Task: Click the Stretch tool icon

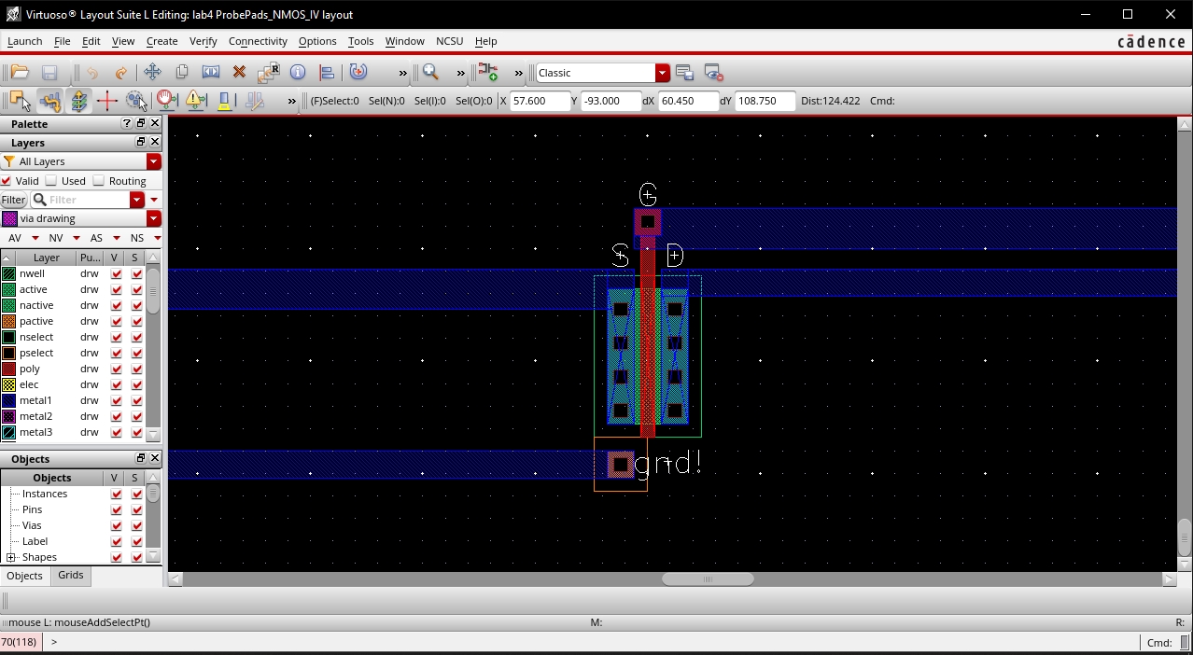Action: [211, 73]
